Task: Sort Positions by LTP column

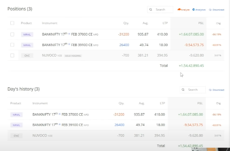Action: (165, 23)
